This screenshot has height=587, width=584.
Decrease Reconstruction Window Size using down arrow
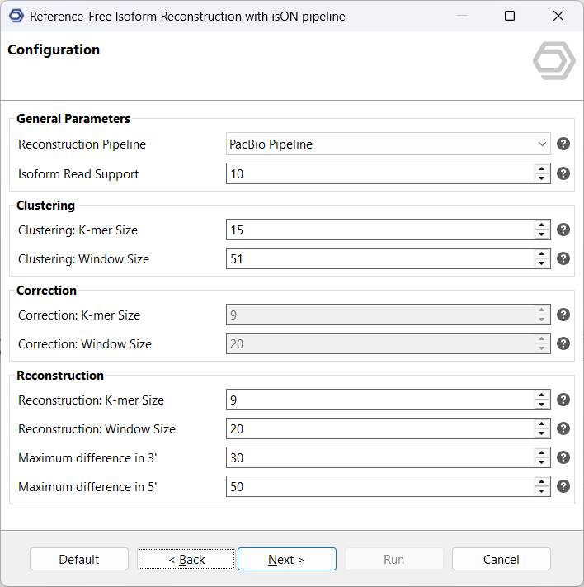[542, 434]
